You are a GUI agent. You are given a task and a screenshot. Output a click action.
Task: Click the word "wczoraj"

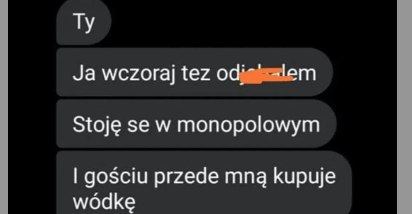[138, 74]
